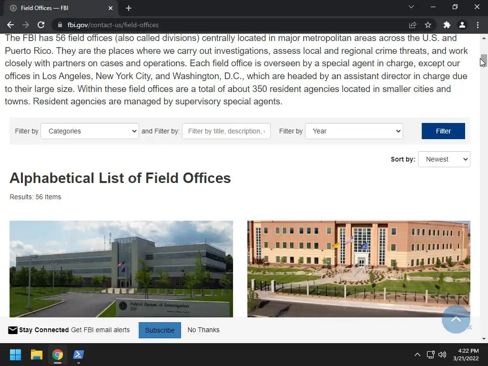488x366 pixels.
Task: Reload the FBI field offices page
Action: [41, 25]
